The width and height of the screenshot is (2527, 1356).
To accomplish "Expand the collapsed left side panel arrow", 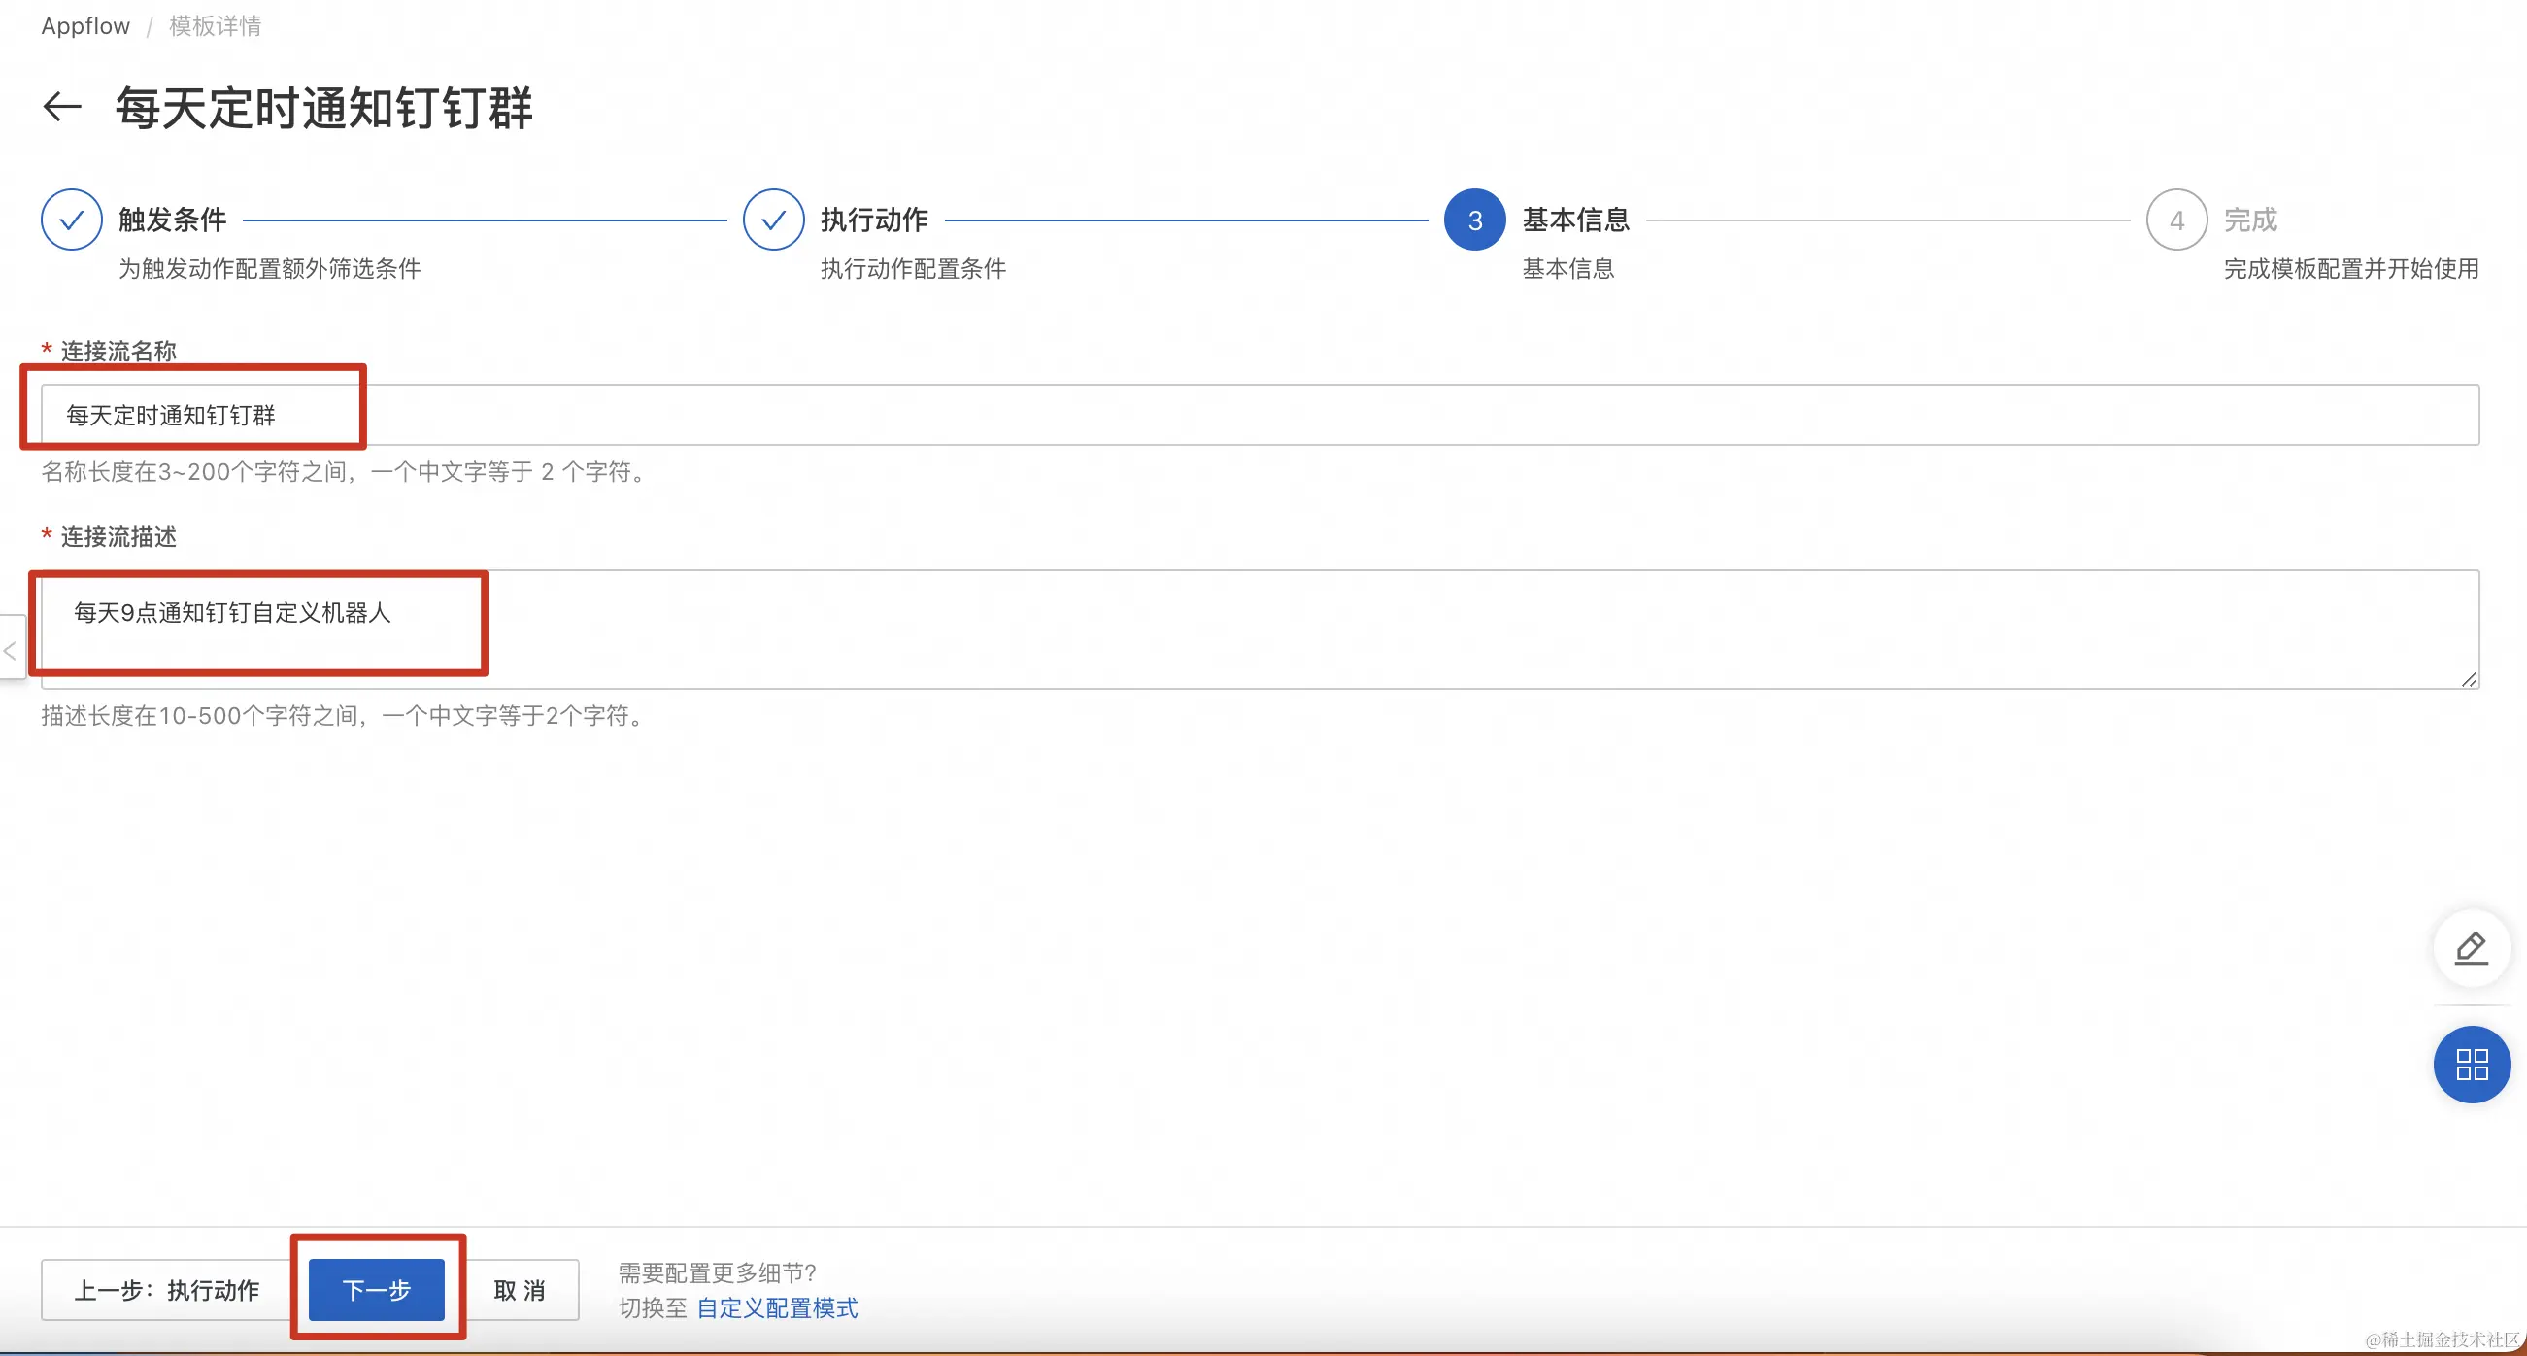I will 10,650.
